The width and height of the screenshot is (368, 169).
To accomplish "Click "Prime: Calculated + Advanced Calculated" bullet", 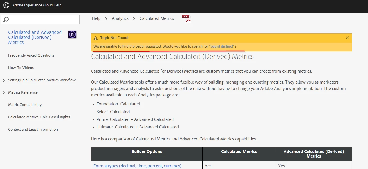I will (x=135, y=119).
